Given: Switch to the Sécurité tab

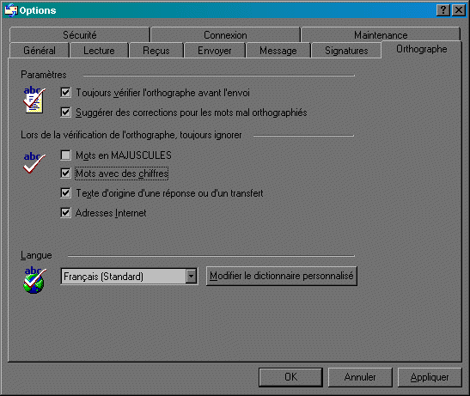Looking at the screenshot, I should tap(80, 34).
